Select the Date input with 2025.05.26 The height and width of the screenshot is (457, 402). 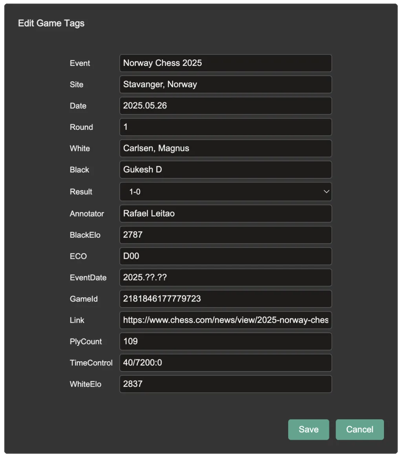click(225, 106)
